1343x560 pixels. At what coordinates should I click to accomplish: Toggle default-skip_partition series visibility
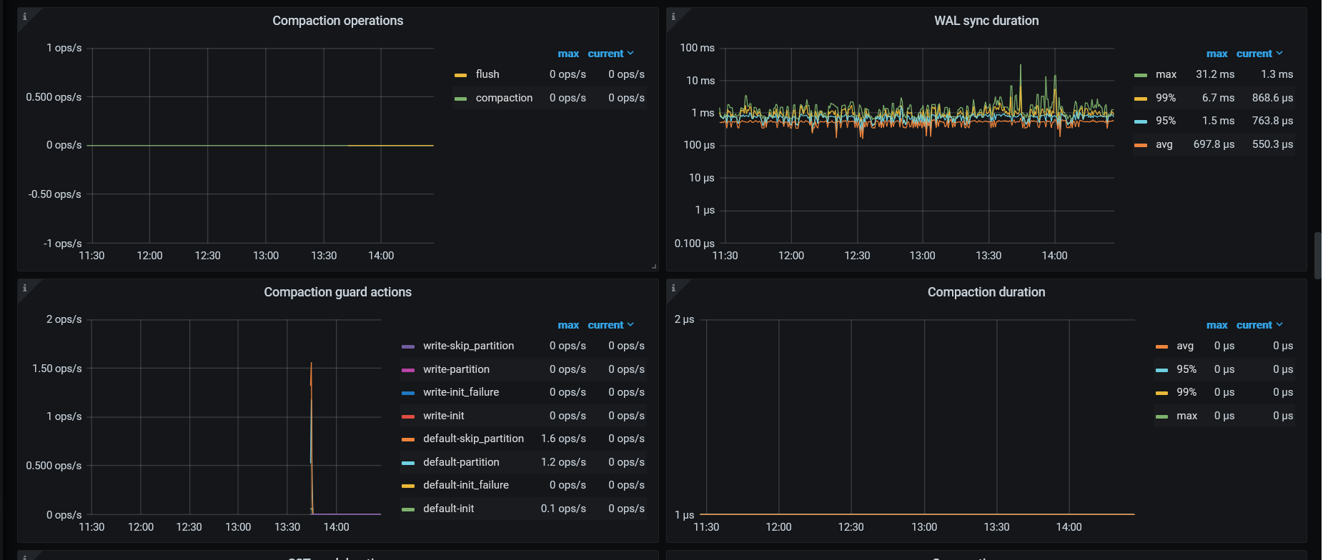tap(473, 439)
